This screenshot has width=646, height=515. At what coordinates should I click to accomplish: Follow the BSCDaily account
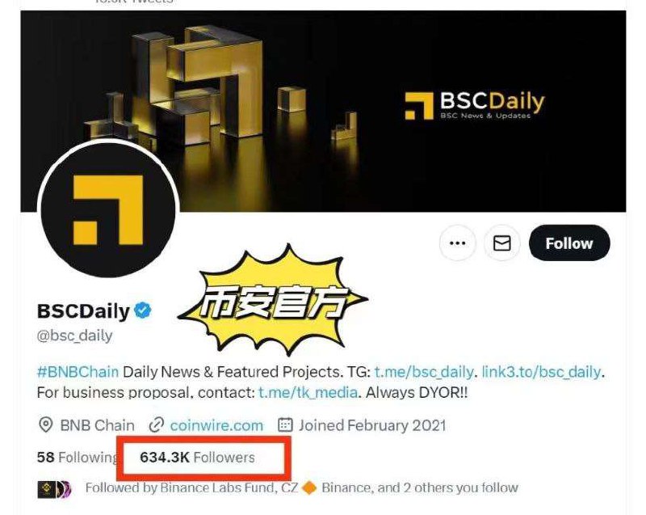[x=569, y=243]
